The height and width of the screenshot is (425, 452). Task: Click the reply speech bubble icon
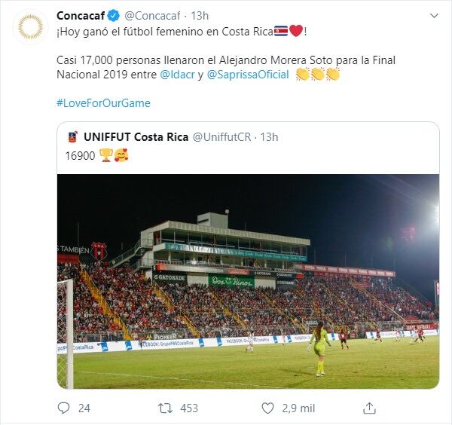pyautogui.click(x=63, y=408)
